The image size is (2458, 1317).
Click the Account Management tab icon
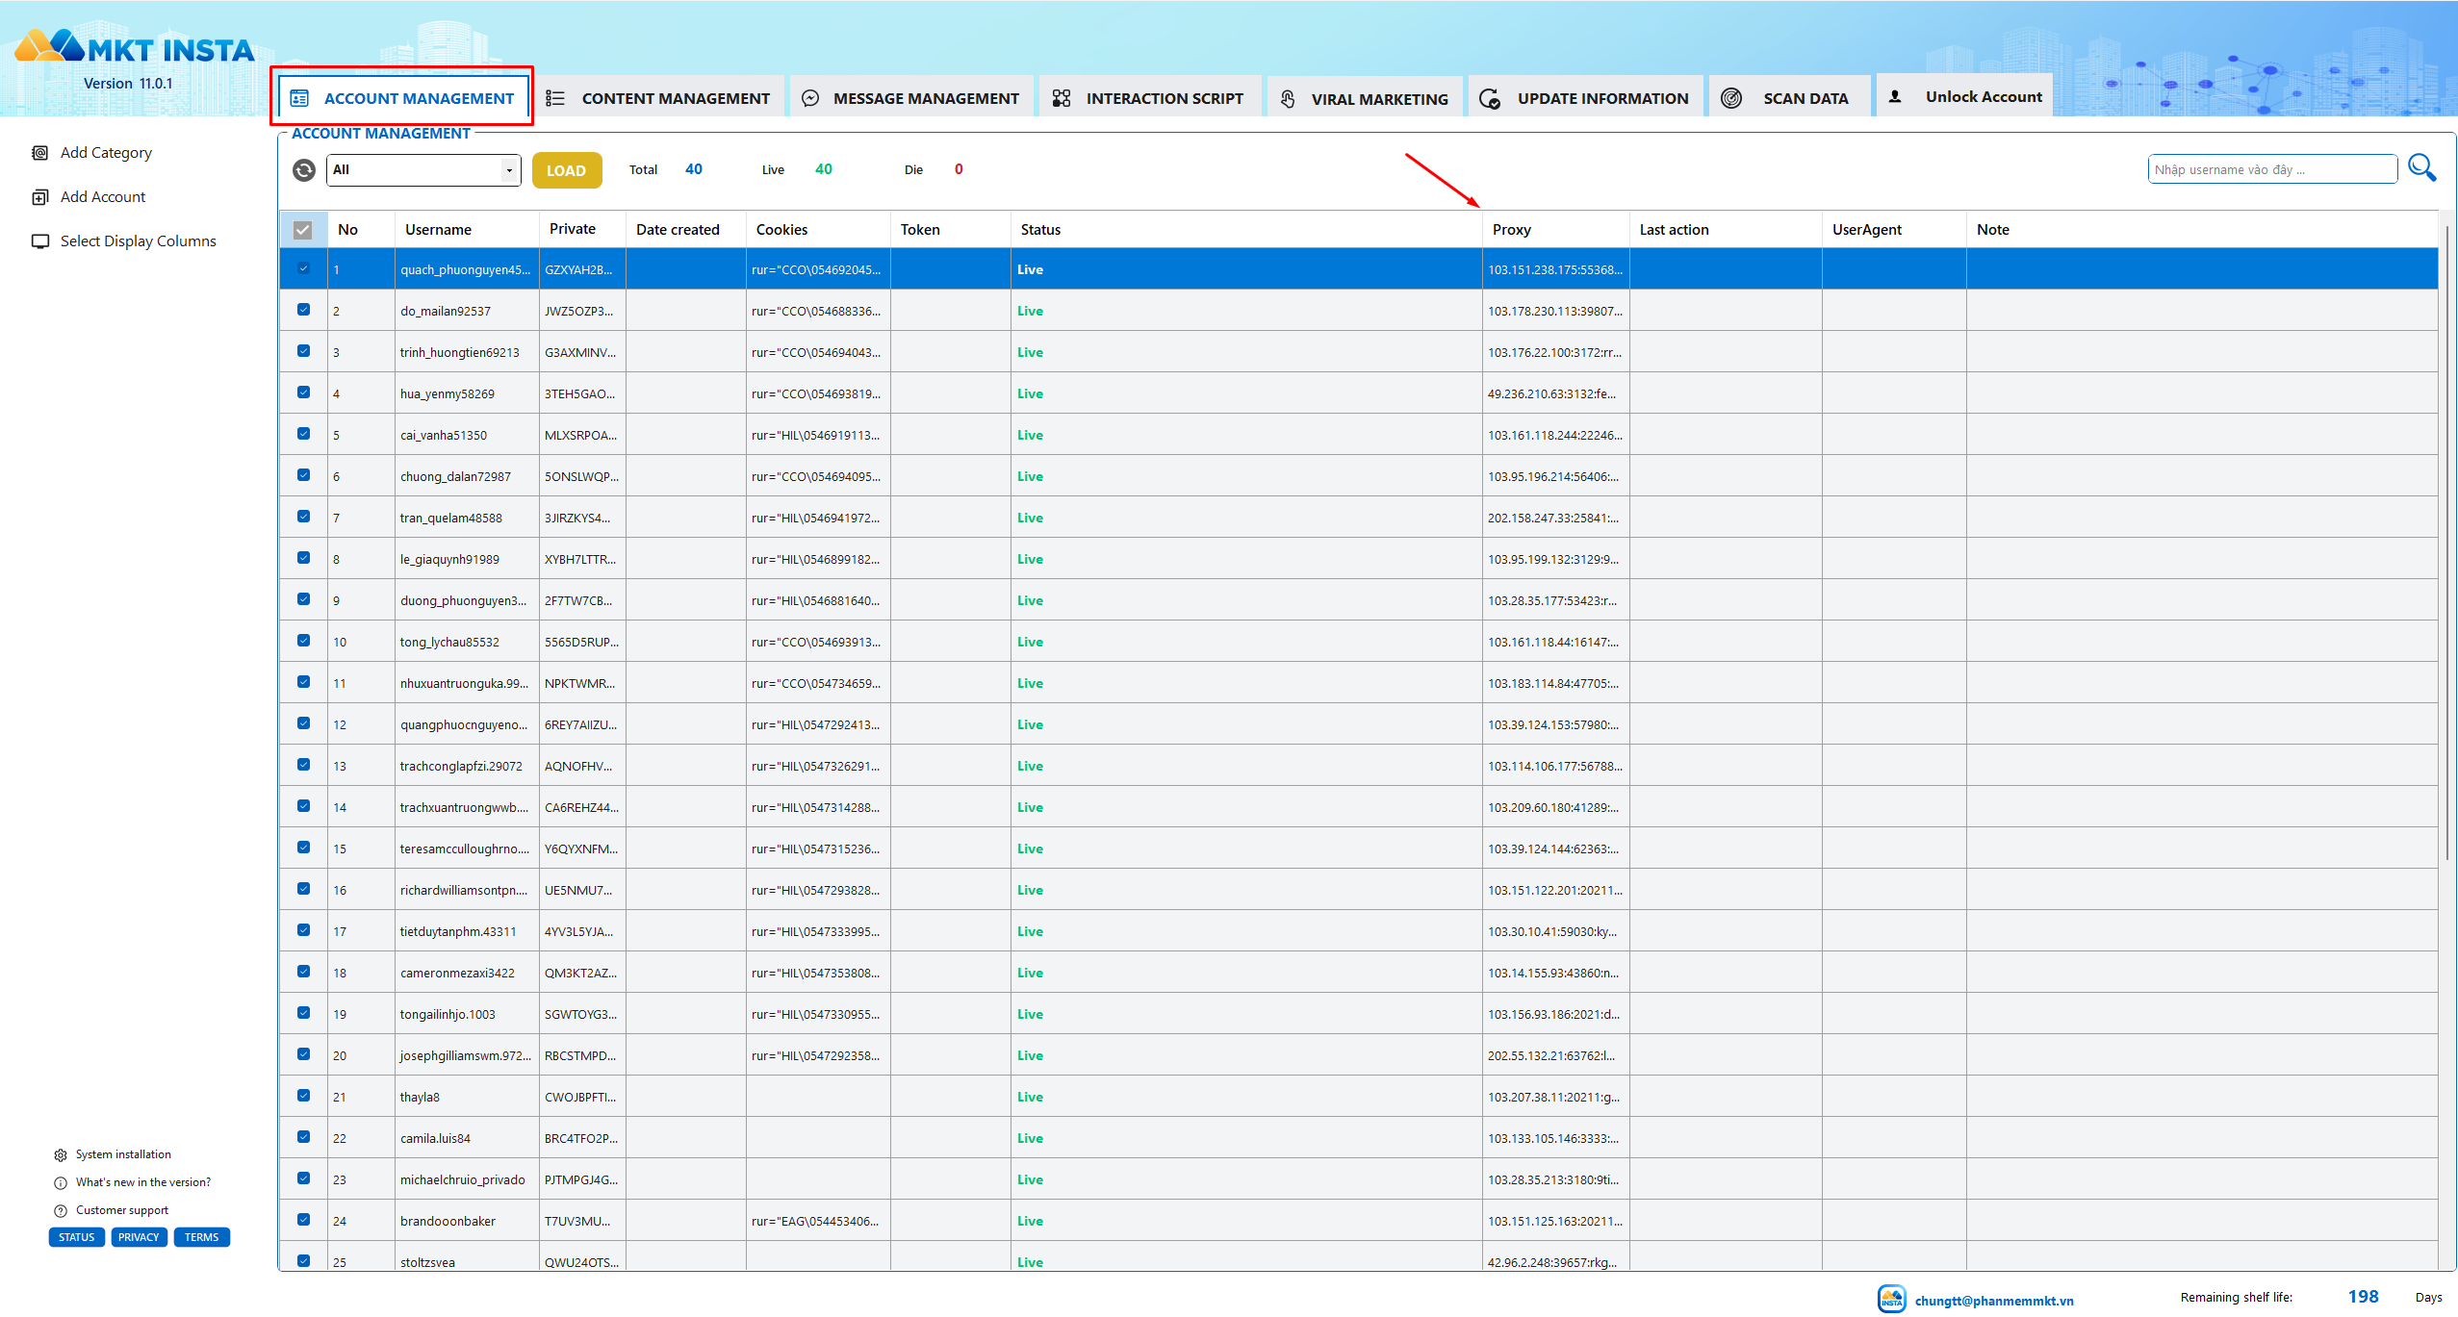pos(299,98)
